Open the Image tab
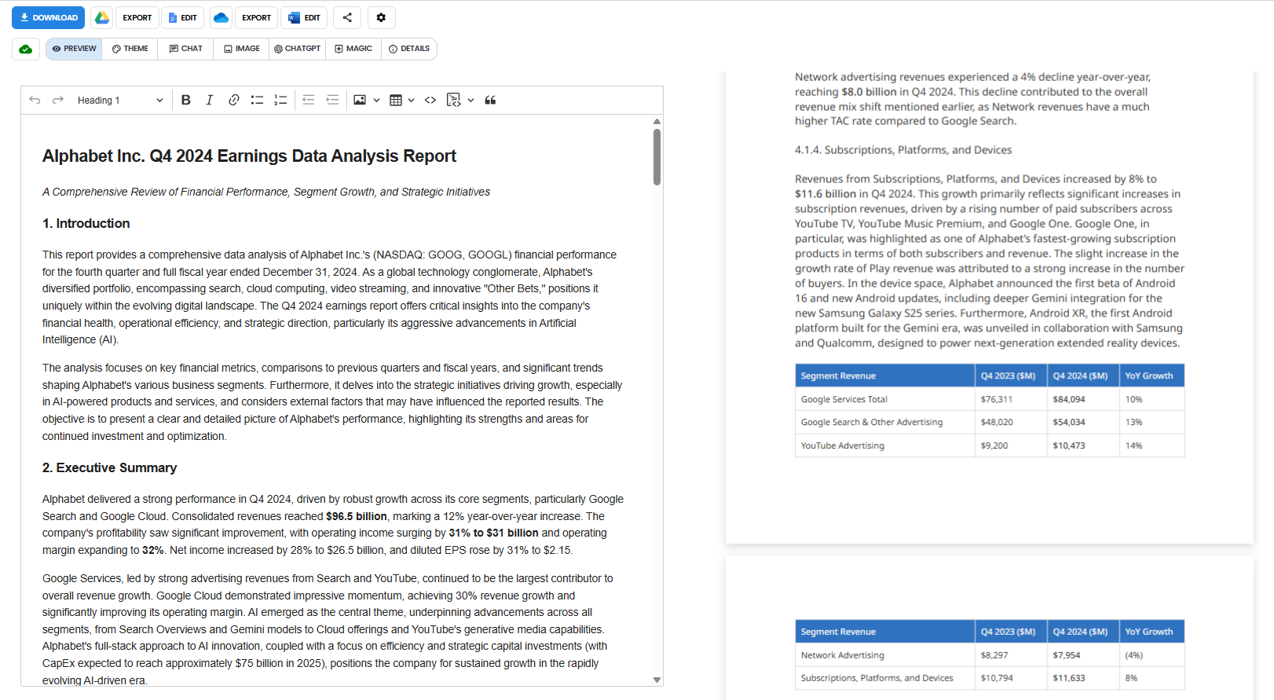The image size is (1274, 700). click(x=241, y=49)
